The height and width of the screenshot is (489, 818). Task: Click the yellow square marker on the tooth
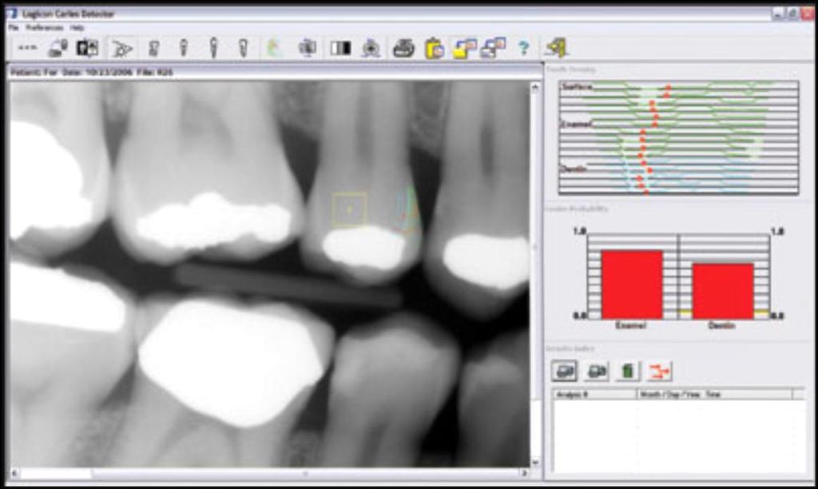350,209
